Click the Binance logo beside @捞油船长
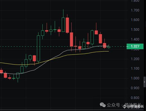The height and width of the screenshot is (111, 146). pyautogui.click(x=124, y=107)
